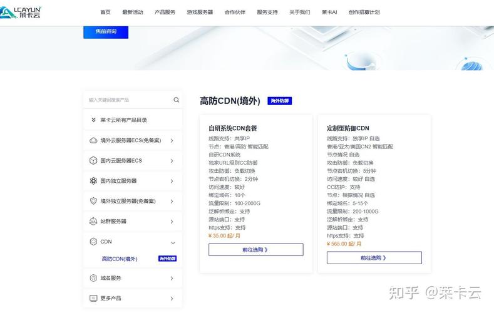Select the 境外云服务器ECS(免备案) category

[x=133, y=140]
